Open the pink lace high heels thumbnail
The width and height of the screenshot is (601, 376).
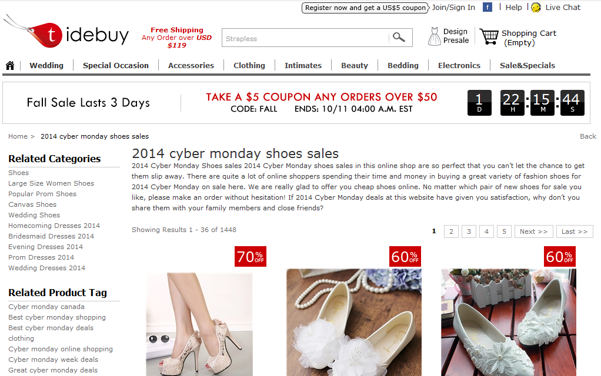(199, 324)
